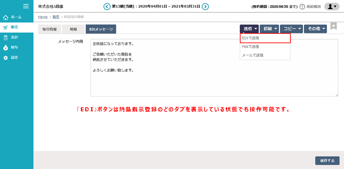The height and width of the screenshot is (169, 344).
Task: Bookmark this page with star icon
Action: [x=333, y=26]
